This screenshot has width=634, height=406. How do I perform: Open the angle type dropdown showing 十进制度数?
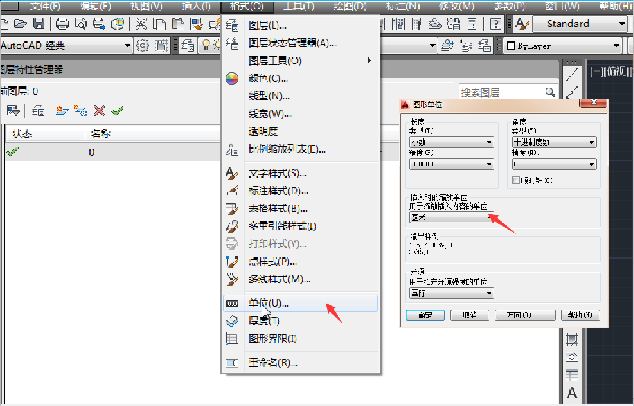554,142
